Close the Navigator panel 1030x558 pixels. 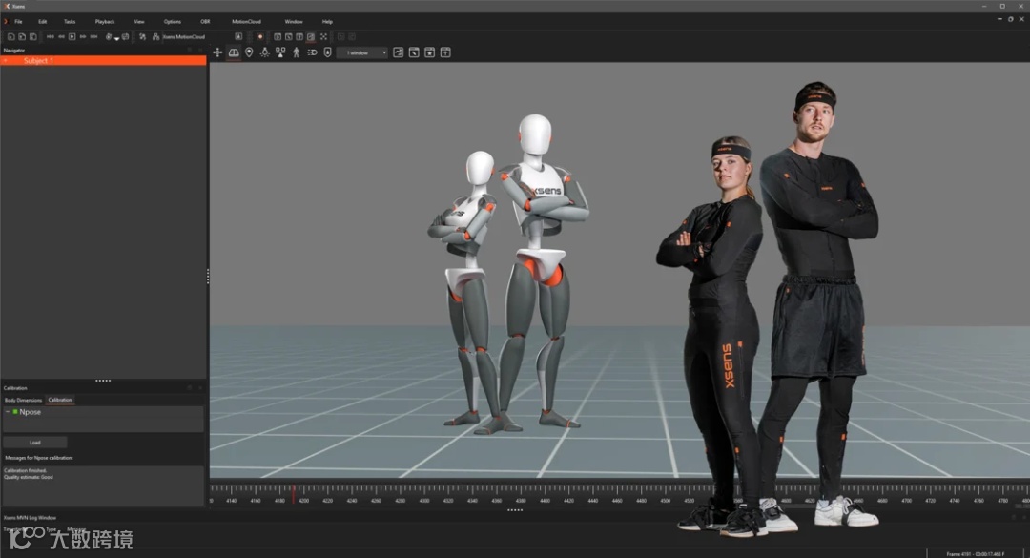pyautogui.click(x=199, y=50)
